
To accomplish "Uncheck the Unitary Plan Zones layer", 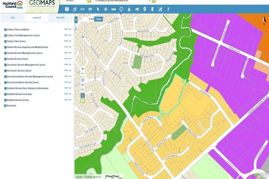I will point(5,42).
